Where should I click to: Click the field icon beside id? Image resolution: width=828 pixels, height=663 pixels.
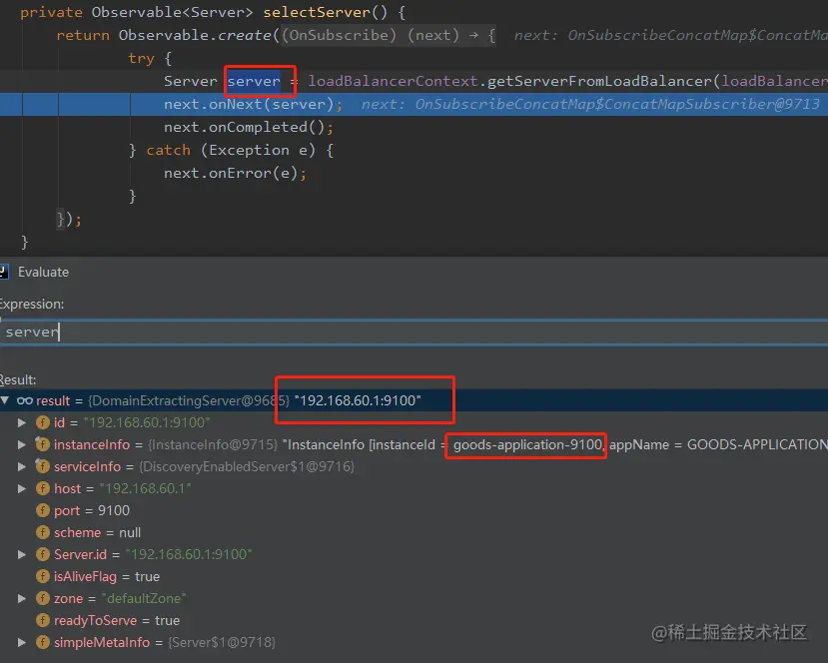point(43,422)
